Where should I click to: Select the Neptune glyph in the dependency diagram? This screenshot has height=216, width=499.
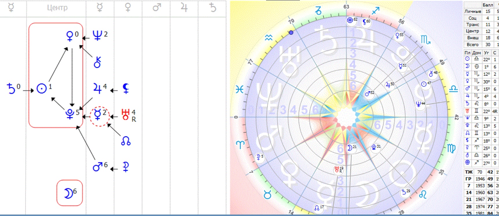click(x=97, y=36)
